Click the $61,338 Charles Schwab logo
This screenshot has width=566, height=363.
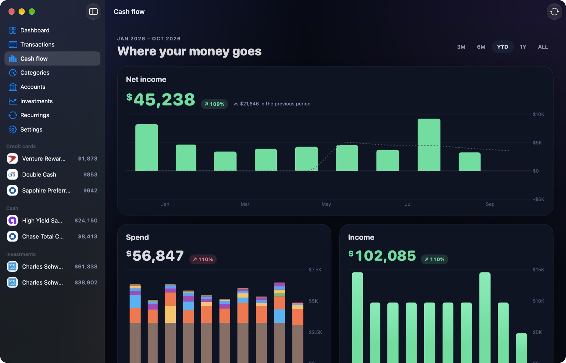pos(12,267)
